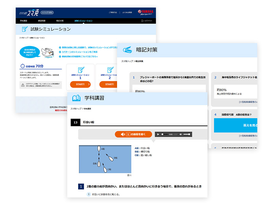Select the 暗記対策 nav tab
The image size is (273, 205).
(x=60, y=21)
